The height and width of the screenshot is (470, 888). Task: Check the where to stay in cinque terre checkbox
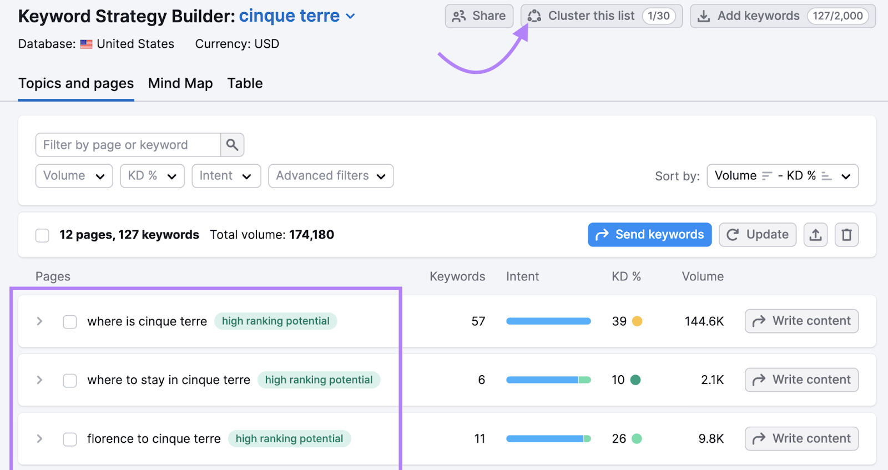pyautogui.click(x=70, y=381)
